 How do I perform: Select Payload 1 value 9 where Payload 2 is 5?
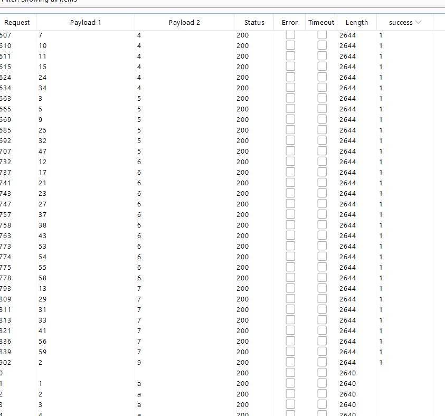tap(40, 119)
